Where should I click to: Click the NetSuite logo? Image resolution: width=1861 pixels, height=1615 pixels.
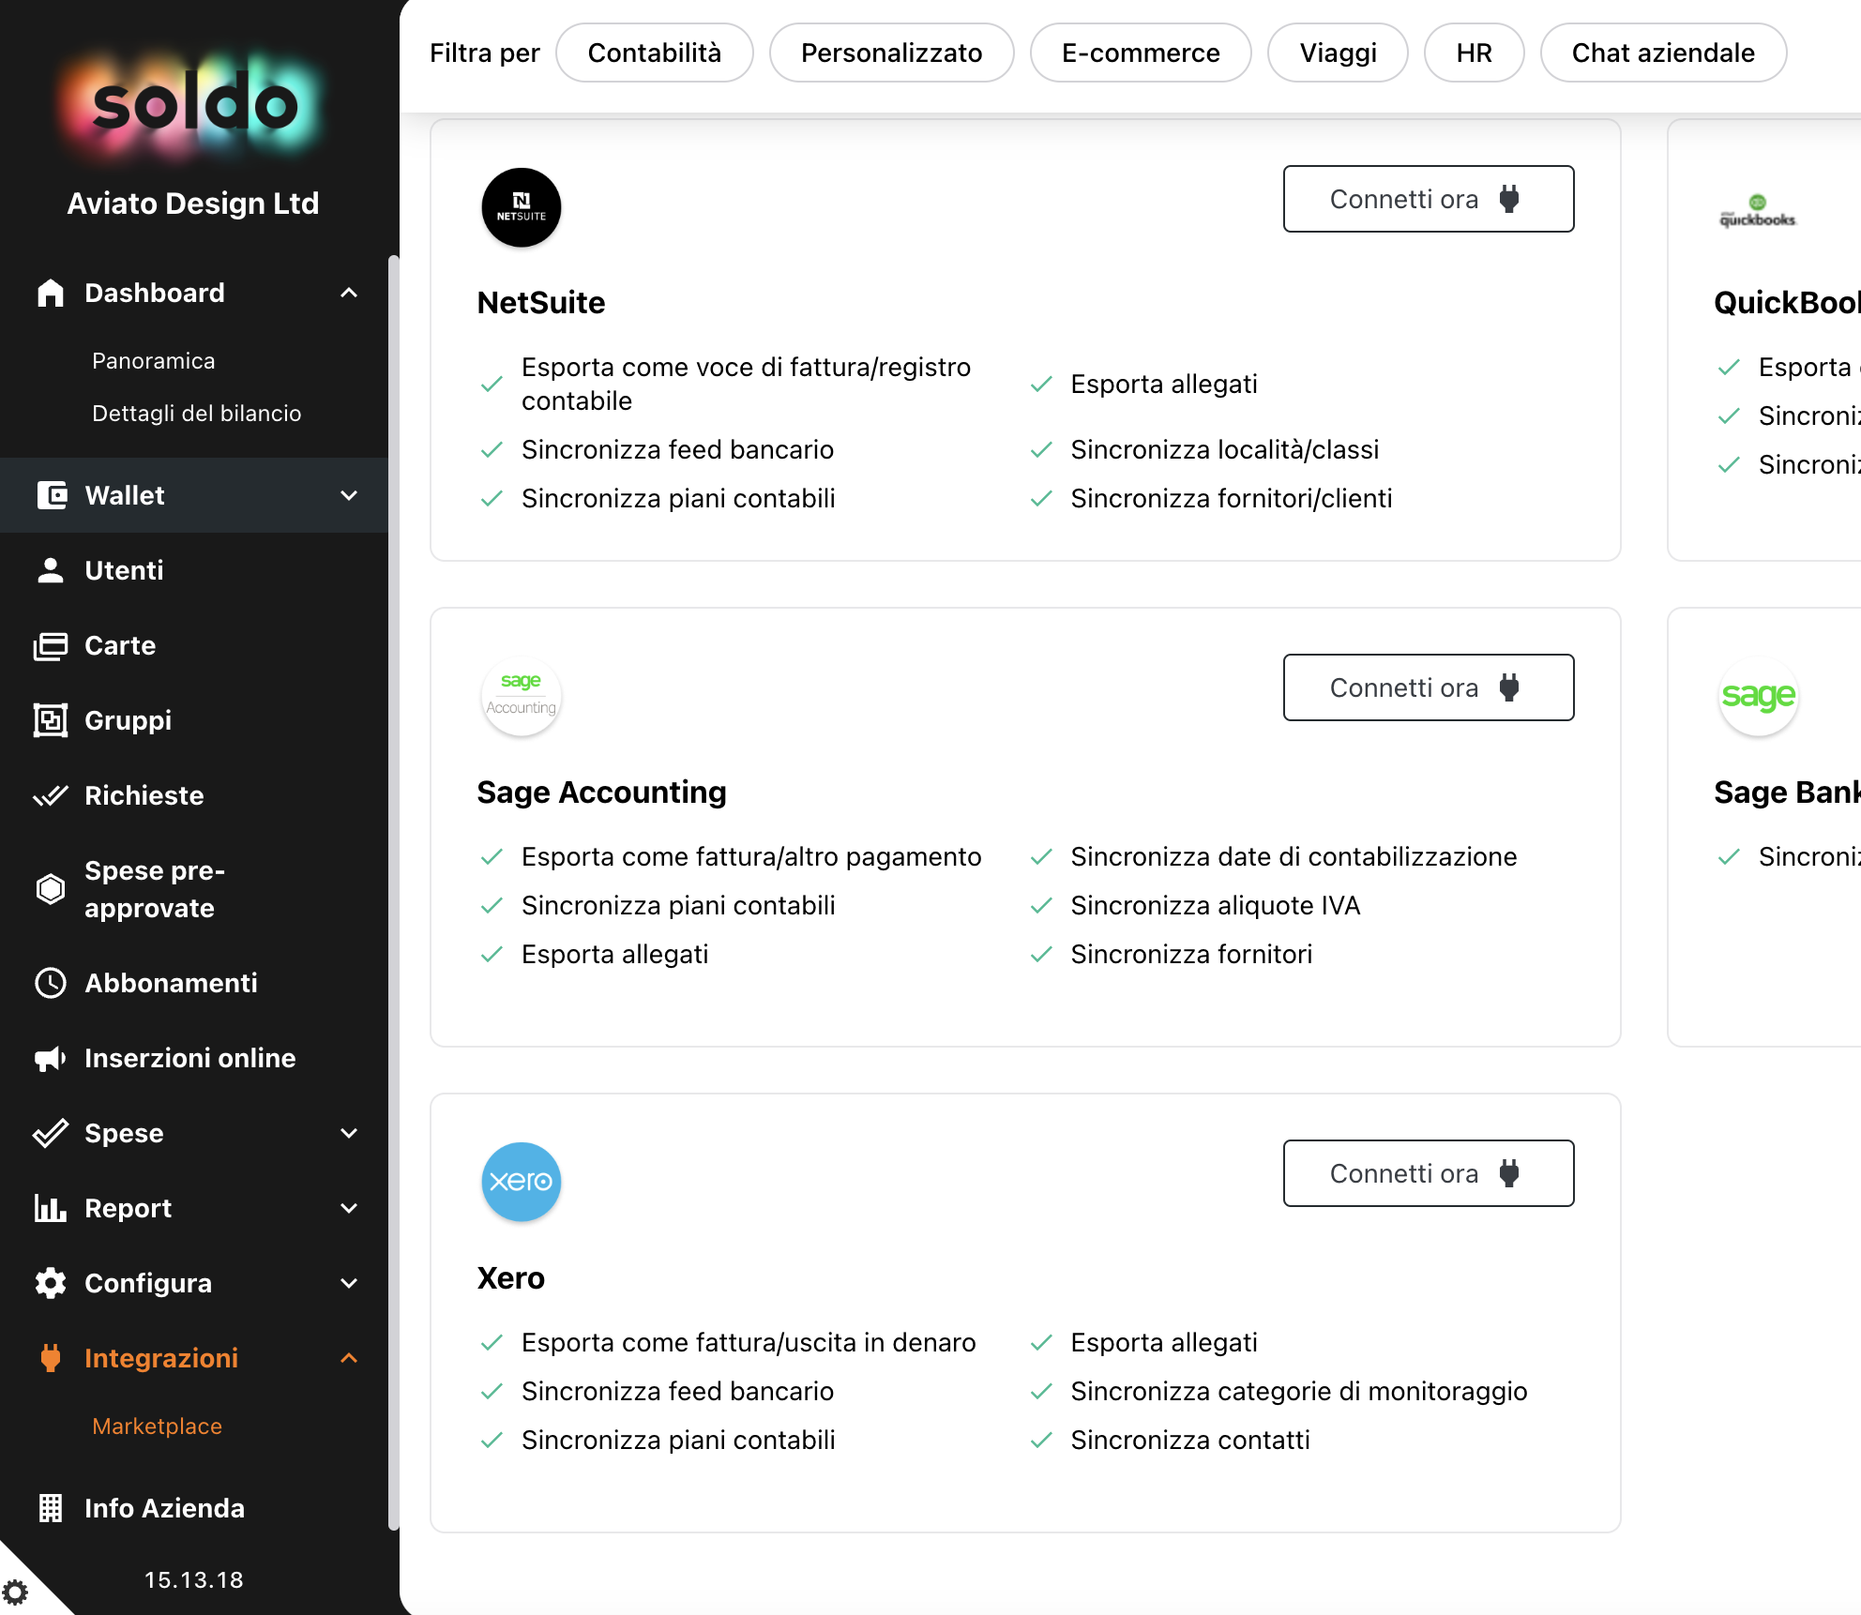(522, 207)
